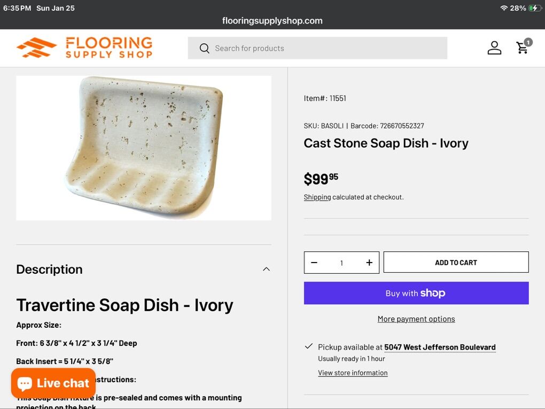This screenshot has height=409, width=545.
Task: Collapse the Description section chevron
Action: click(x=266, y=269)
